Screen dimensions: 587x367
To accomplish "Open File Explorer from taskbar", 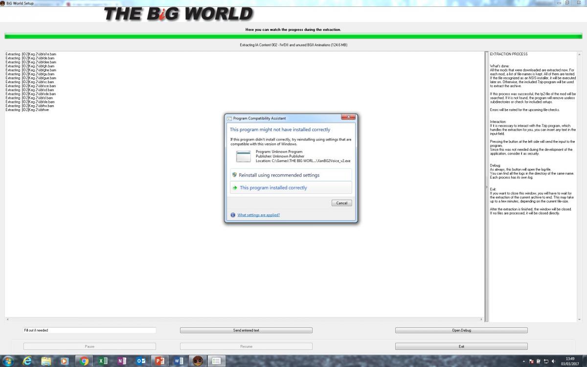I will 46,361.
